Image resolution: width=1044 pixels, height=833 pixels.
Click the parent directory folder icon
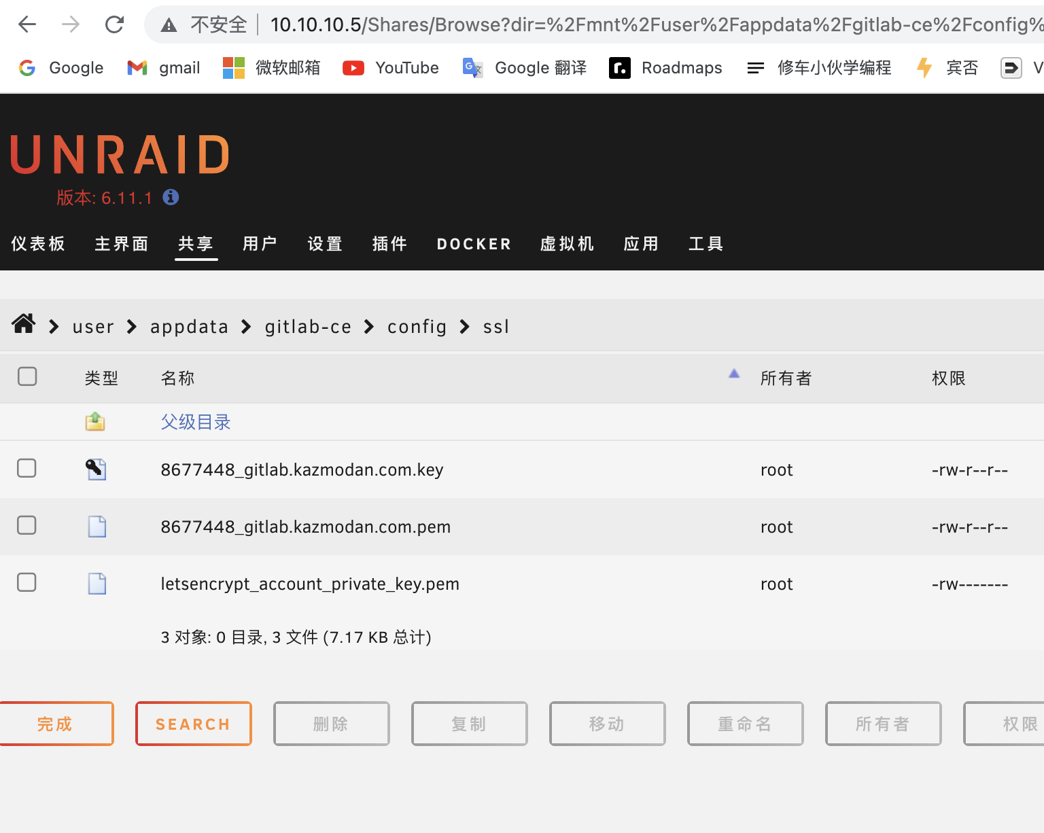point(95,422)
